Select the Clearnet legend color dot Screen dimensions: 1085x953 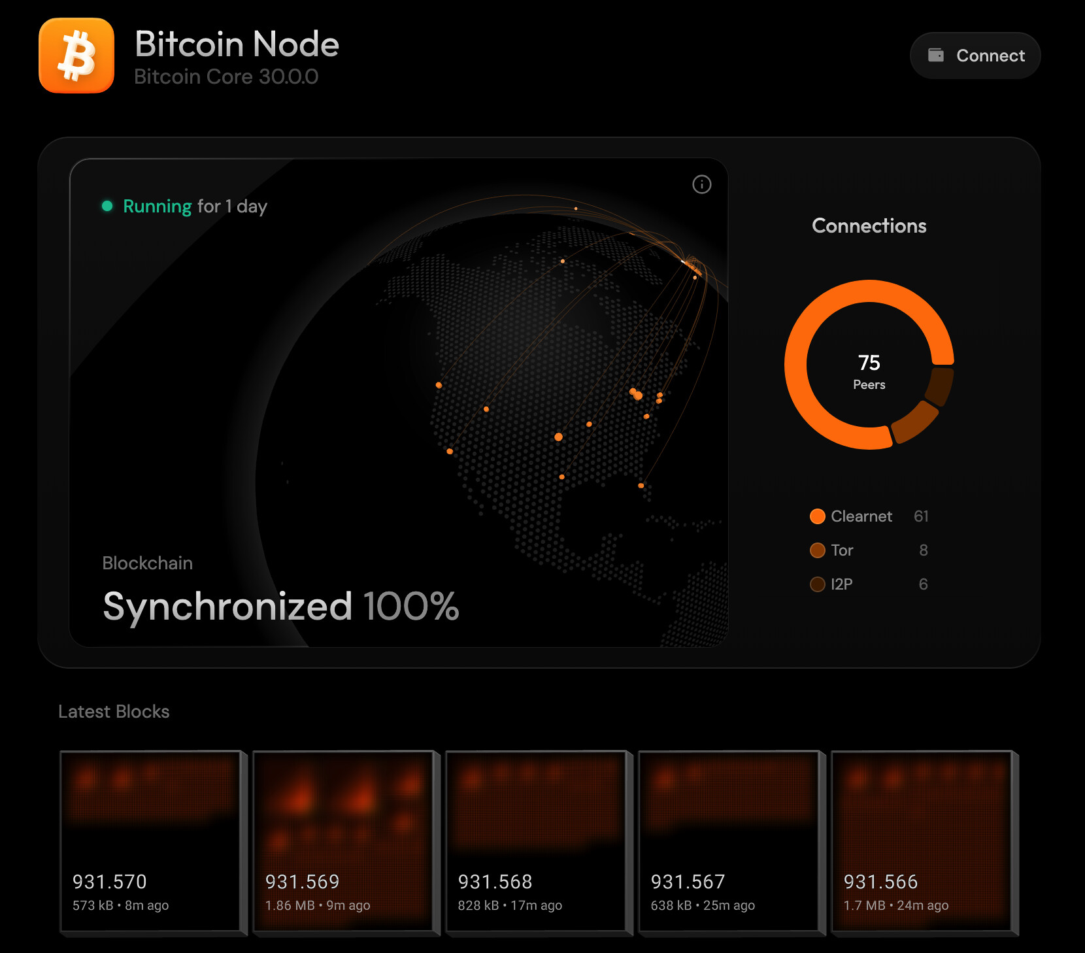click(x=817, y=516)
